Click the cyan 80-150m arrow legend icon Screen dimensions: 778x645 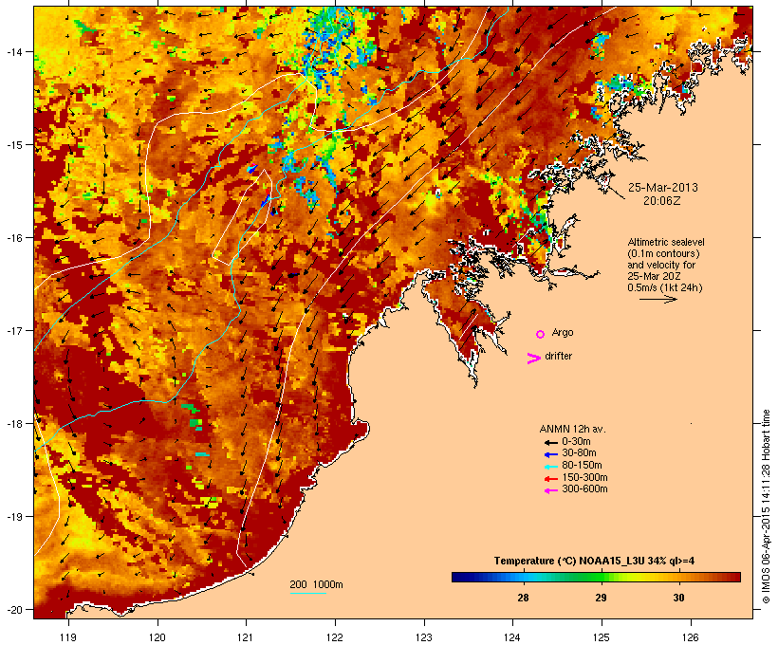pyautogui.click(x=550, y=467)
